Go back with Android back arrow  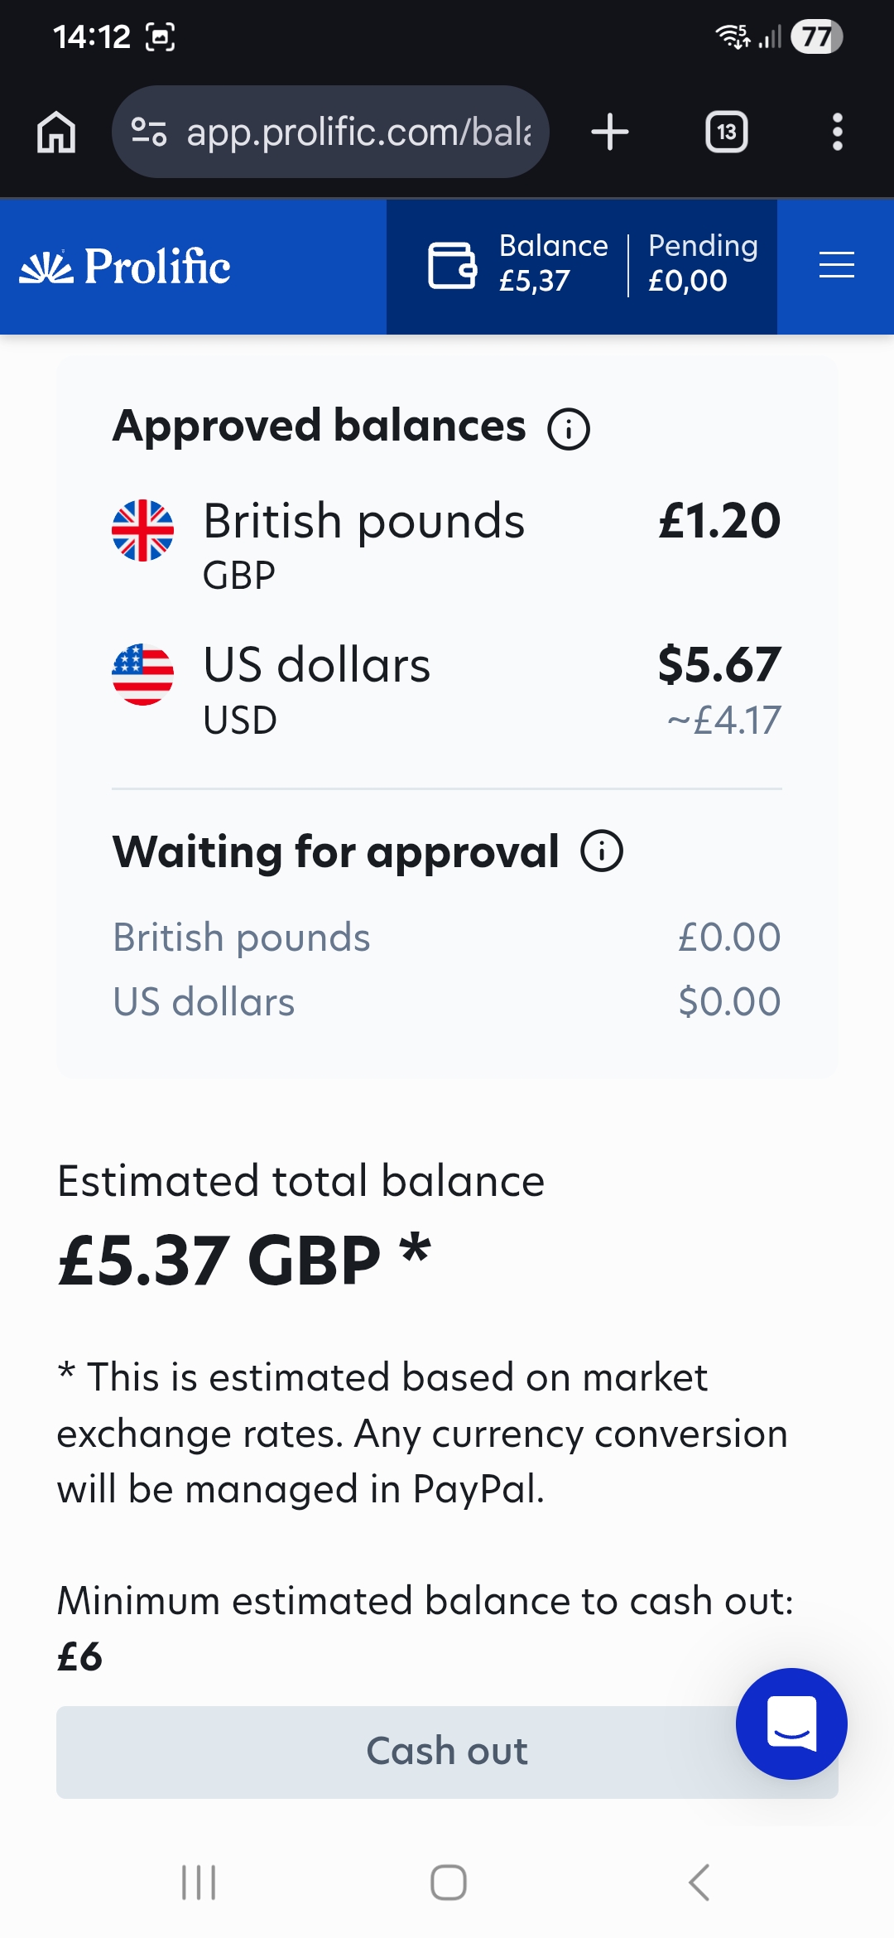[x=699, y=1883]
